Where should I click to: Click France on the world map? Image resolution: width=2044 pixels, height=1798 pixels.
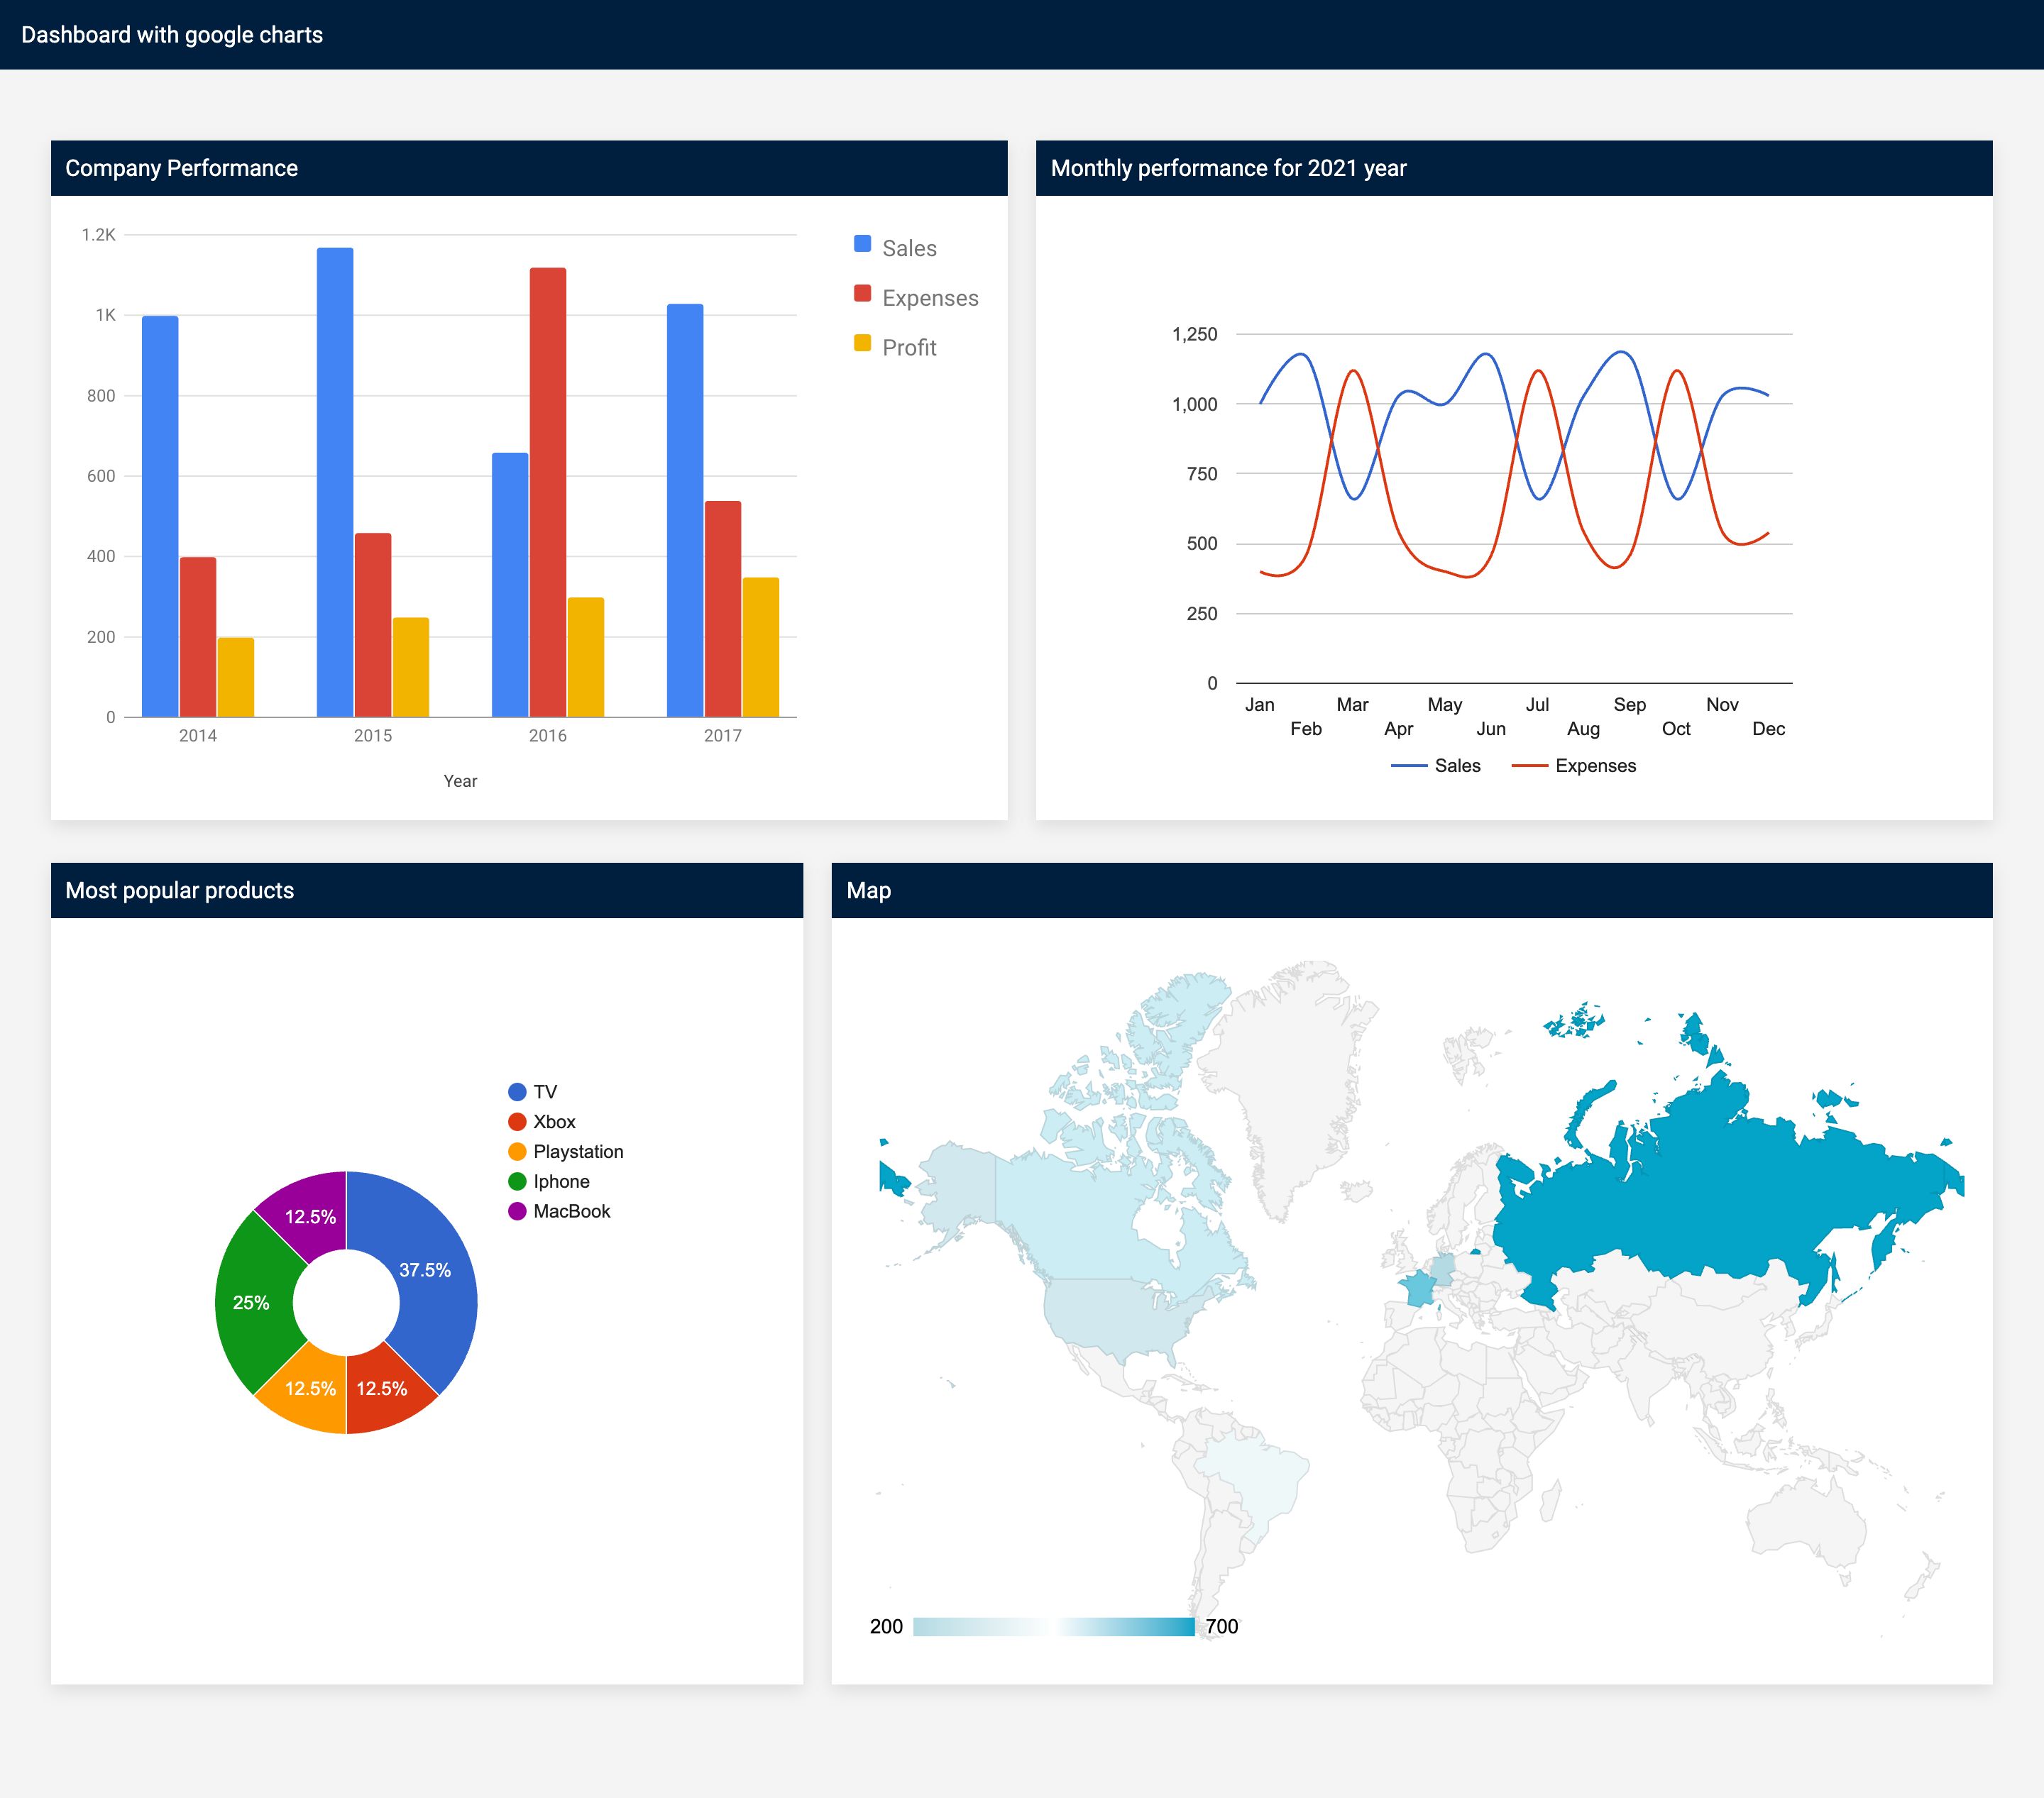(x=1417, y=1288)
